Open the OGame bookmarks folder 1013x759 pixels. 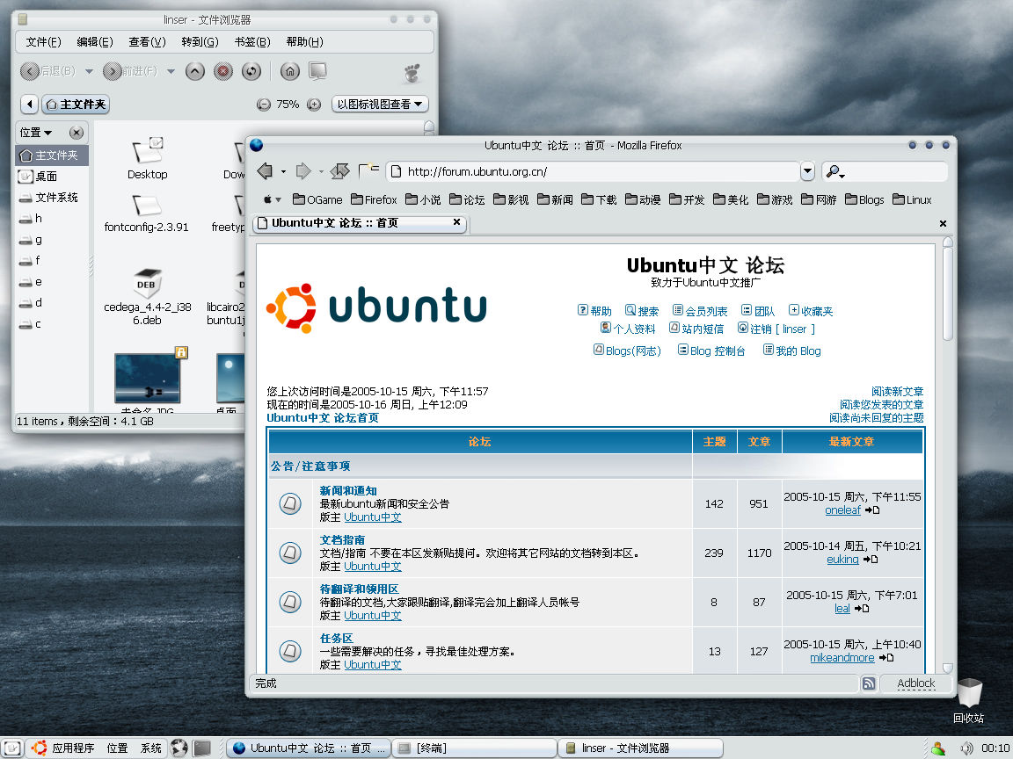coord(317,200)
